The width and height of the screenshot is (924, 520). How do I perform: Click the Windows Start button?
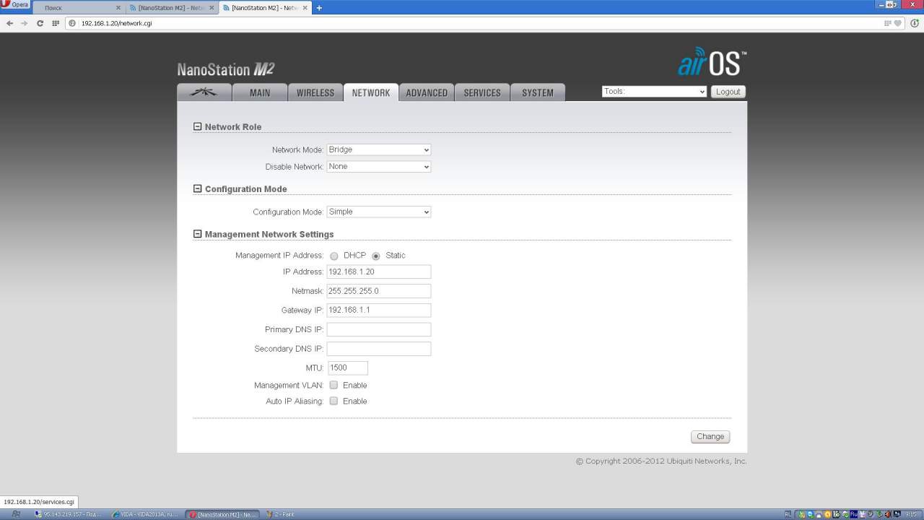(16, 514)
